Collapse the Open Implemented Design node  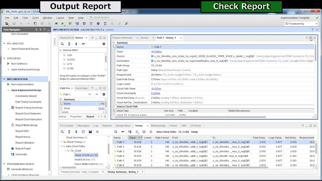pyautogui.click(x=8, y=90)
